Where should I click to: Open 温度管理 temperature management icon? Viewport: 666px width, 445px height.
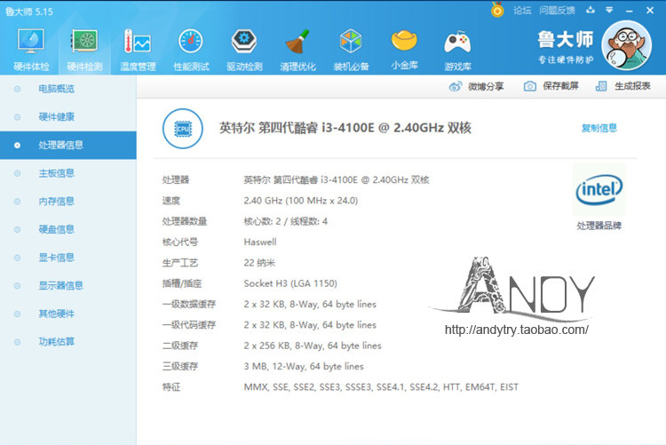tap(138, 49)
